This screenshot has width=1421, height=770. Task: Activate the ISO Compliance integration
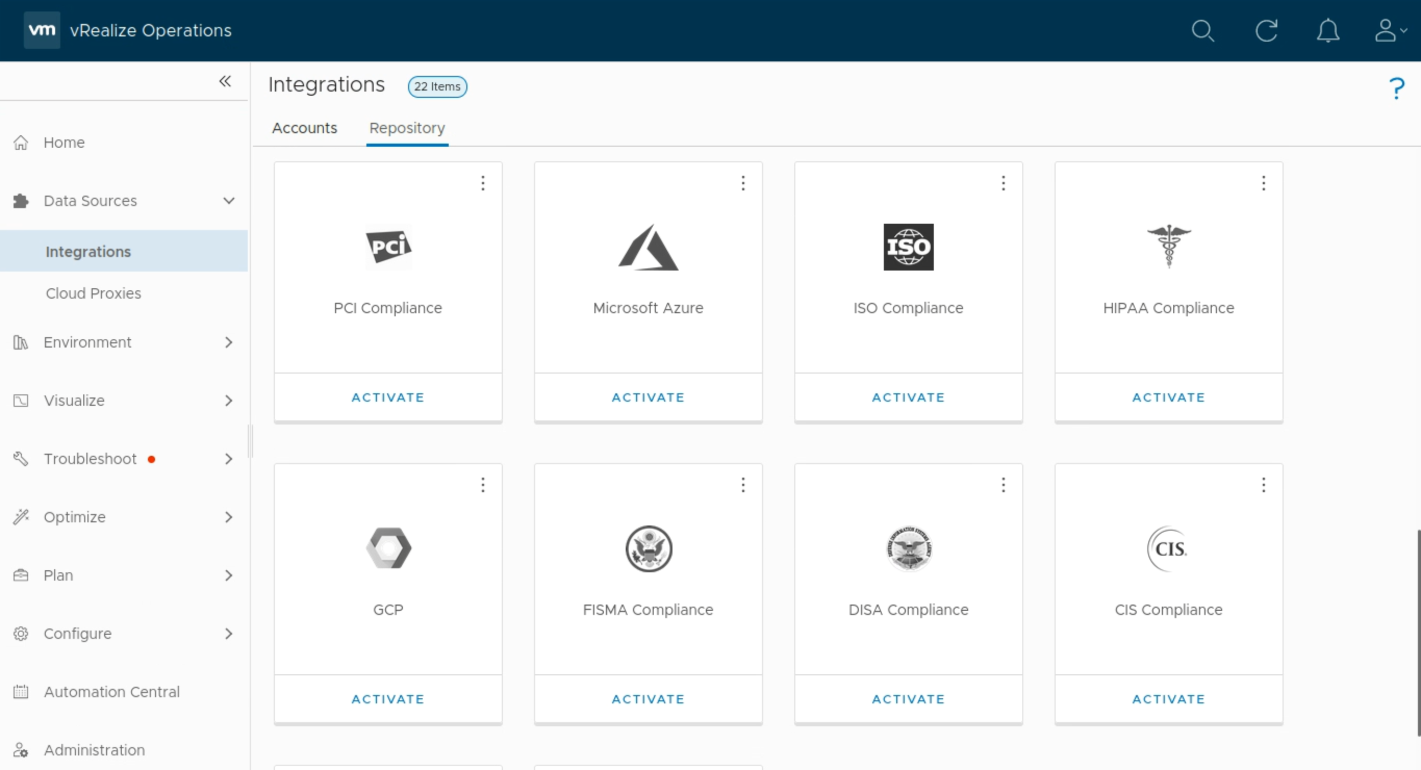click(908, 397)
